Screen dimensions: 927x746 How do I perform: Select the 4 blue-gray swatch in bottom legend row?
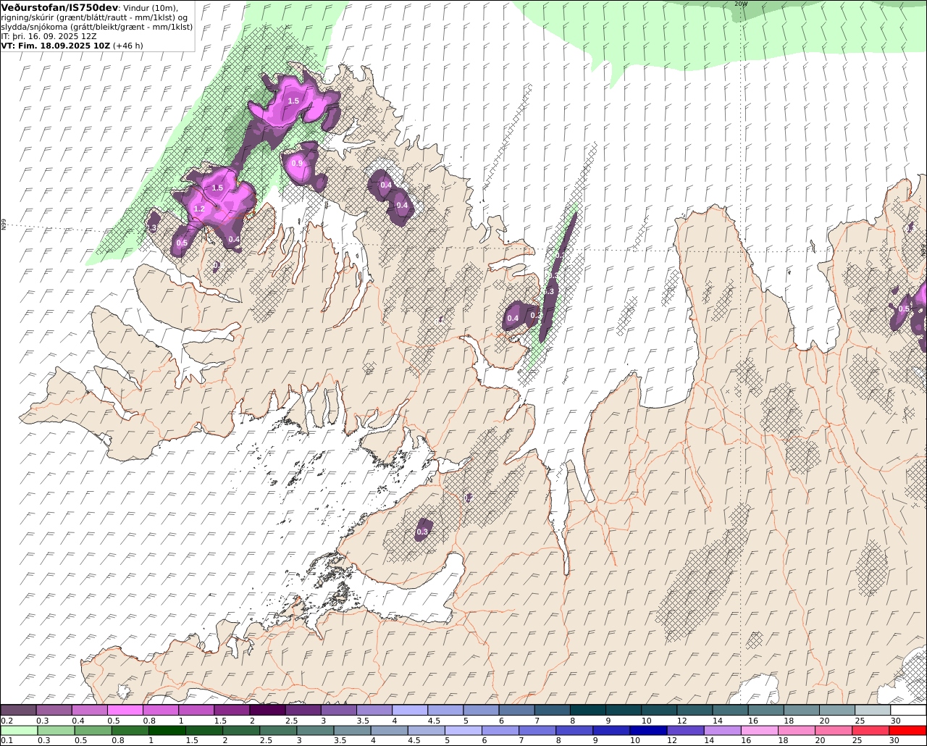pyautogui.click(x=389, y=730)
